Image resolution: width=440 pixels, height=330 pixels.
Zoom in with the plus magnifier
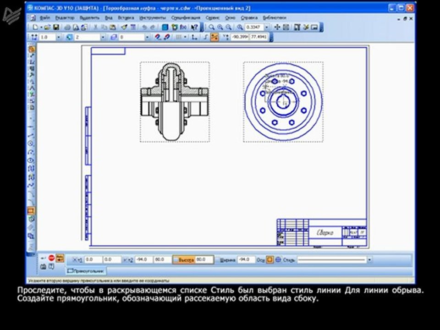[x=220, y=27]
